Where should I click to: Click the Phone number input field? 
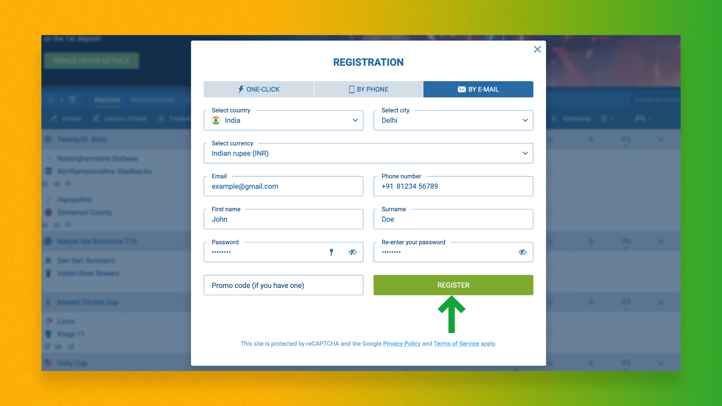click(453, 186)
